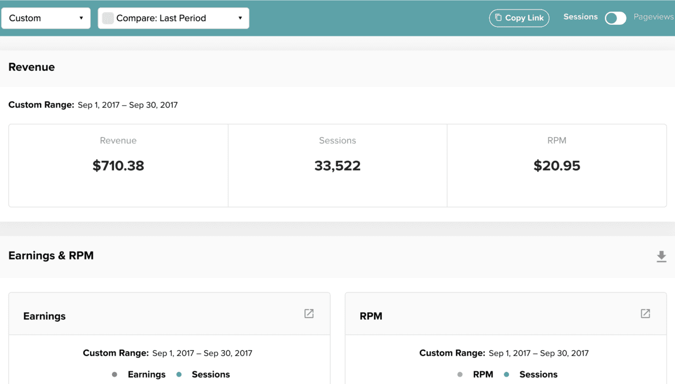Toggle the Earnings series legend dot
The height and width of the screenshot is (384, 675).
tap(114, 375)
